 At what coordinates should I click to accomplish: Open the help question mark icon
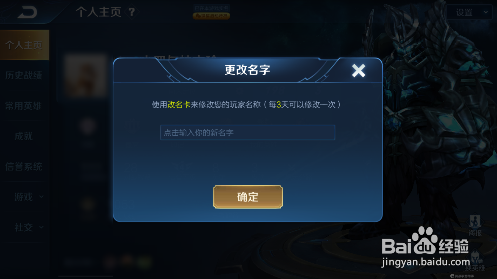click(132, 12)
